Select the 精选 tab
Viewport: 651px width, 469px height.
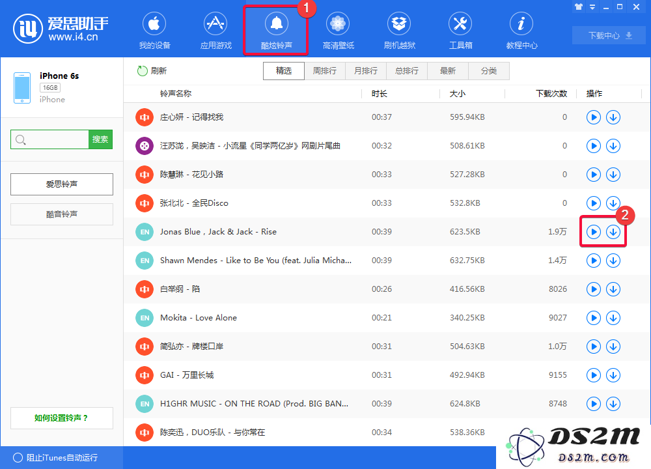284,71
